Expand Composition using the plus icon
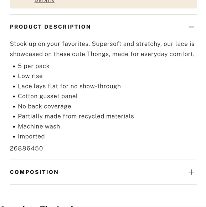 point(191,172)
